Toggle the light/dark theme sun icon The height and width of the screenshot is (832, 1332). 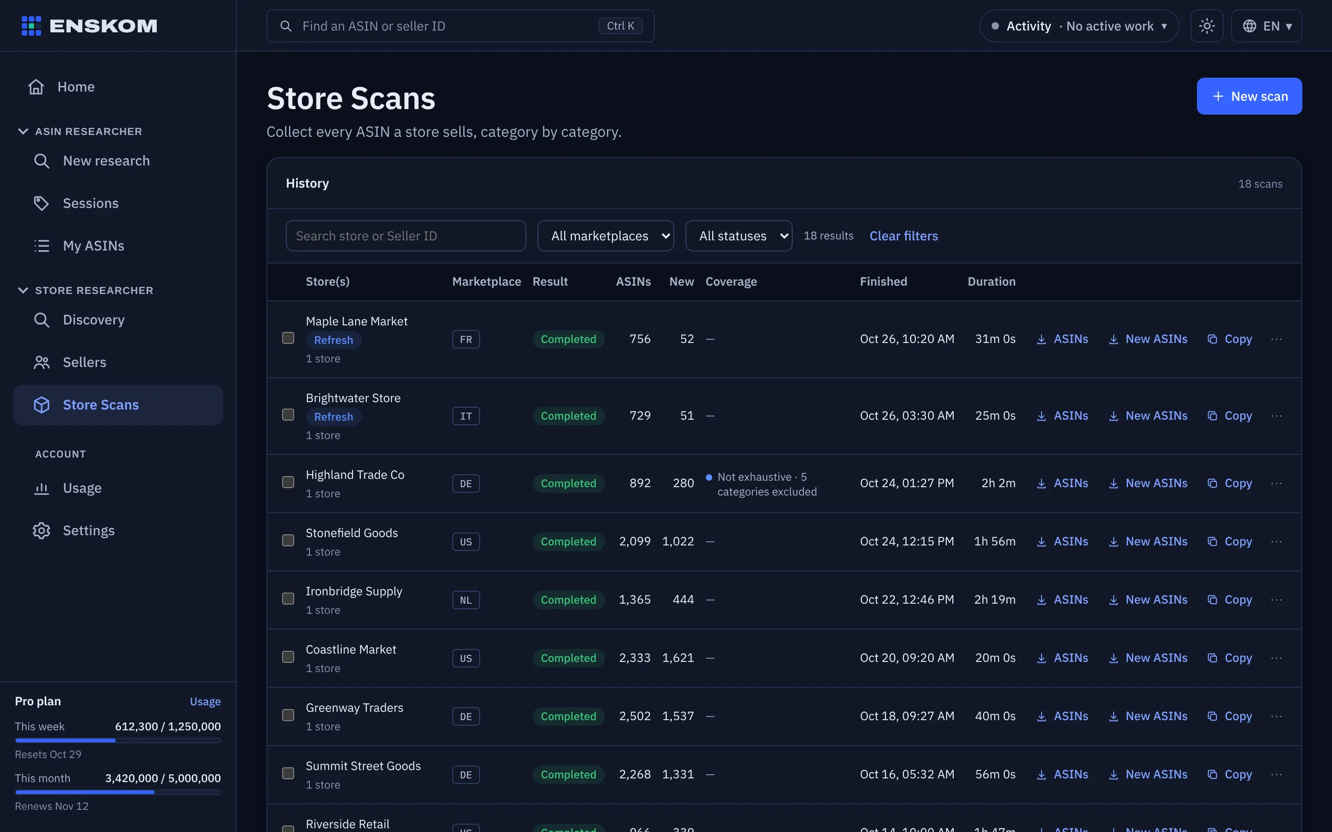1207,26
